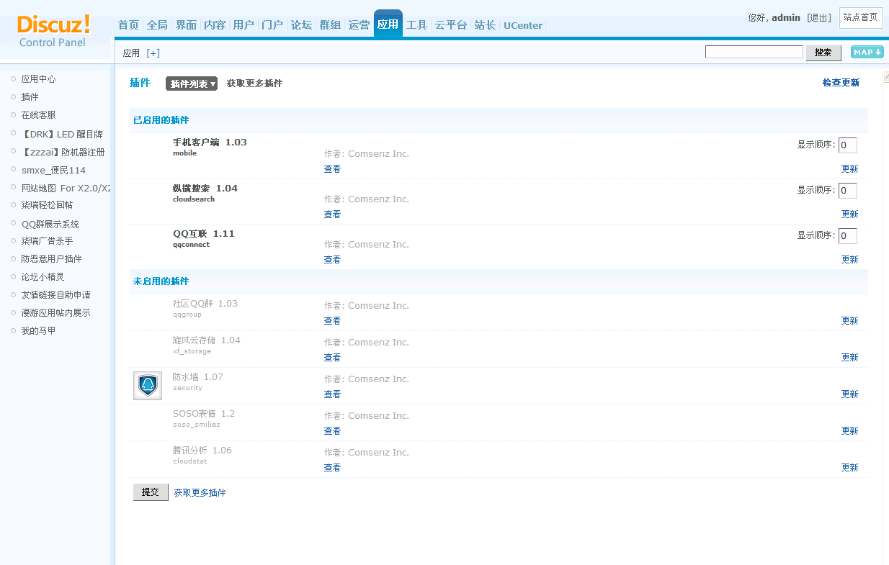Image resolution: width=889 pixels, height=565 pixels.
Task: Click the [+] add shortcut link
Action: point(153,53)
